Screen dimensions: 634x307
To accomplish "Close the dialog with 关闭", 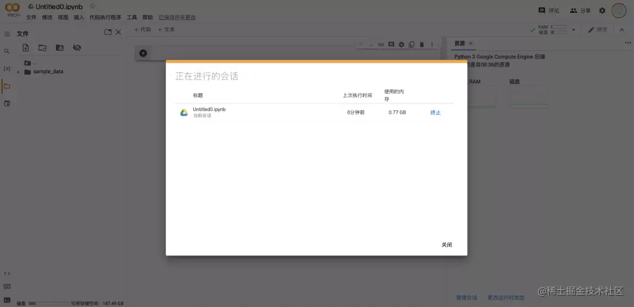I will click(x=447, y=245).
